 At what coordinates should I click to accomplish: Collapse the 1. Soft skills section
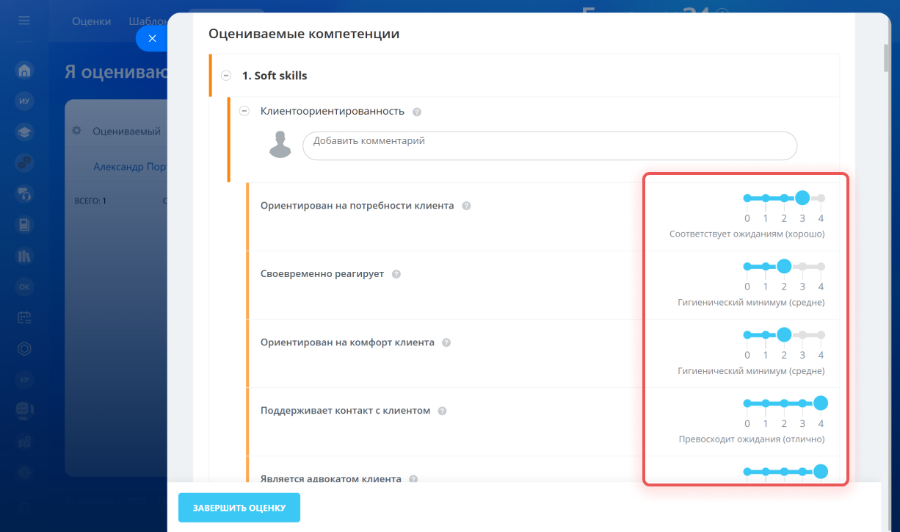[x=225, y=76]
